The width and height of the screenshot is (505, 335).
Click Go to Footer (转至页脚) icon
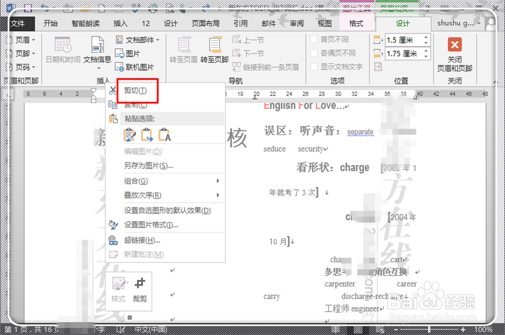215,45
